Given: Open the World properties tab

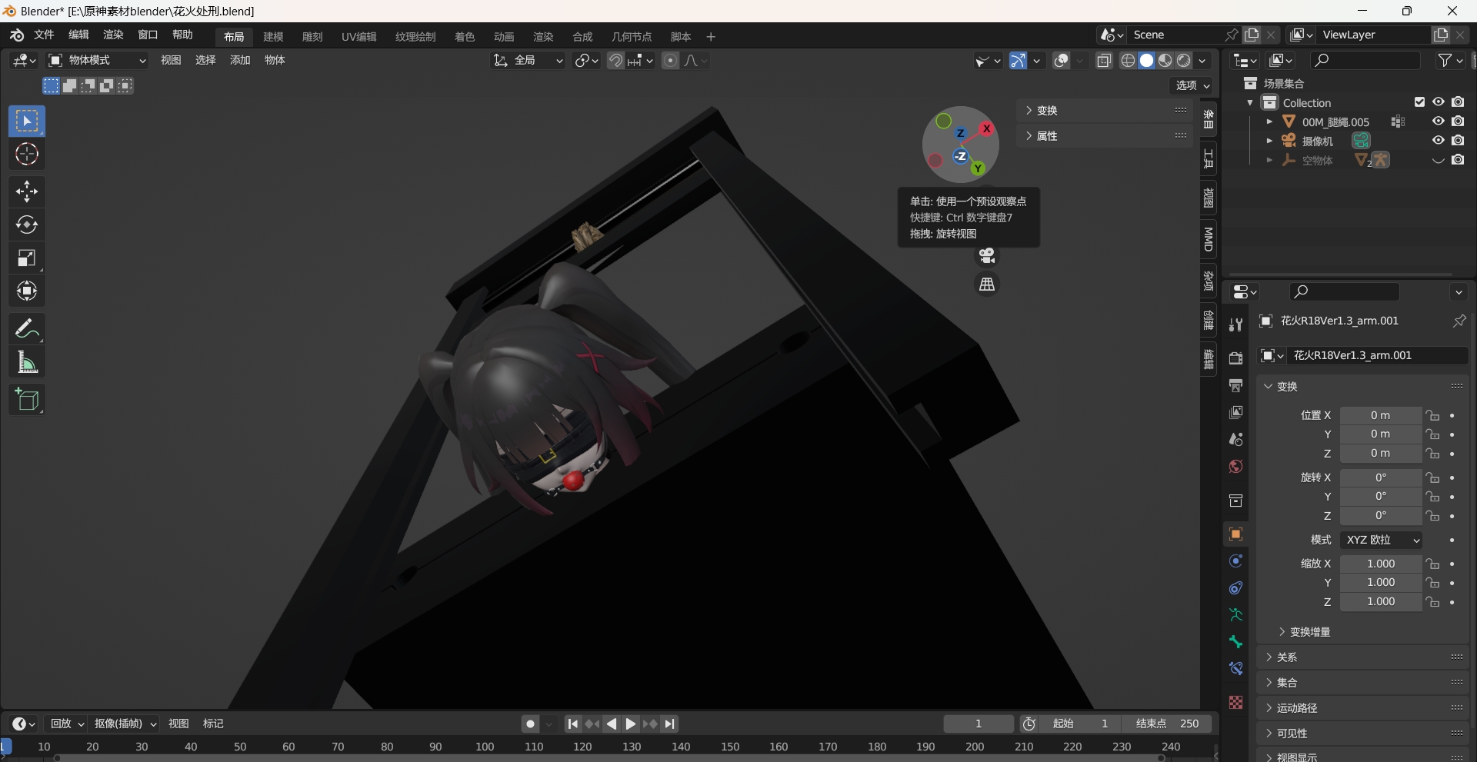Looking at the screenshot, I should coord(1236,467).
